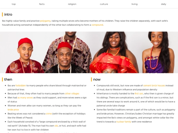Click the as many wives link
The image size is (178, 133).
(25, 98)
